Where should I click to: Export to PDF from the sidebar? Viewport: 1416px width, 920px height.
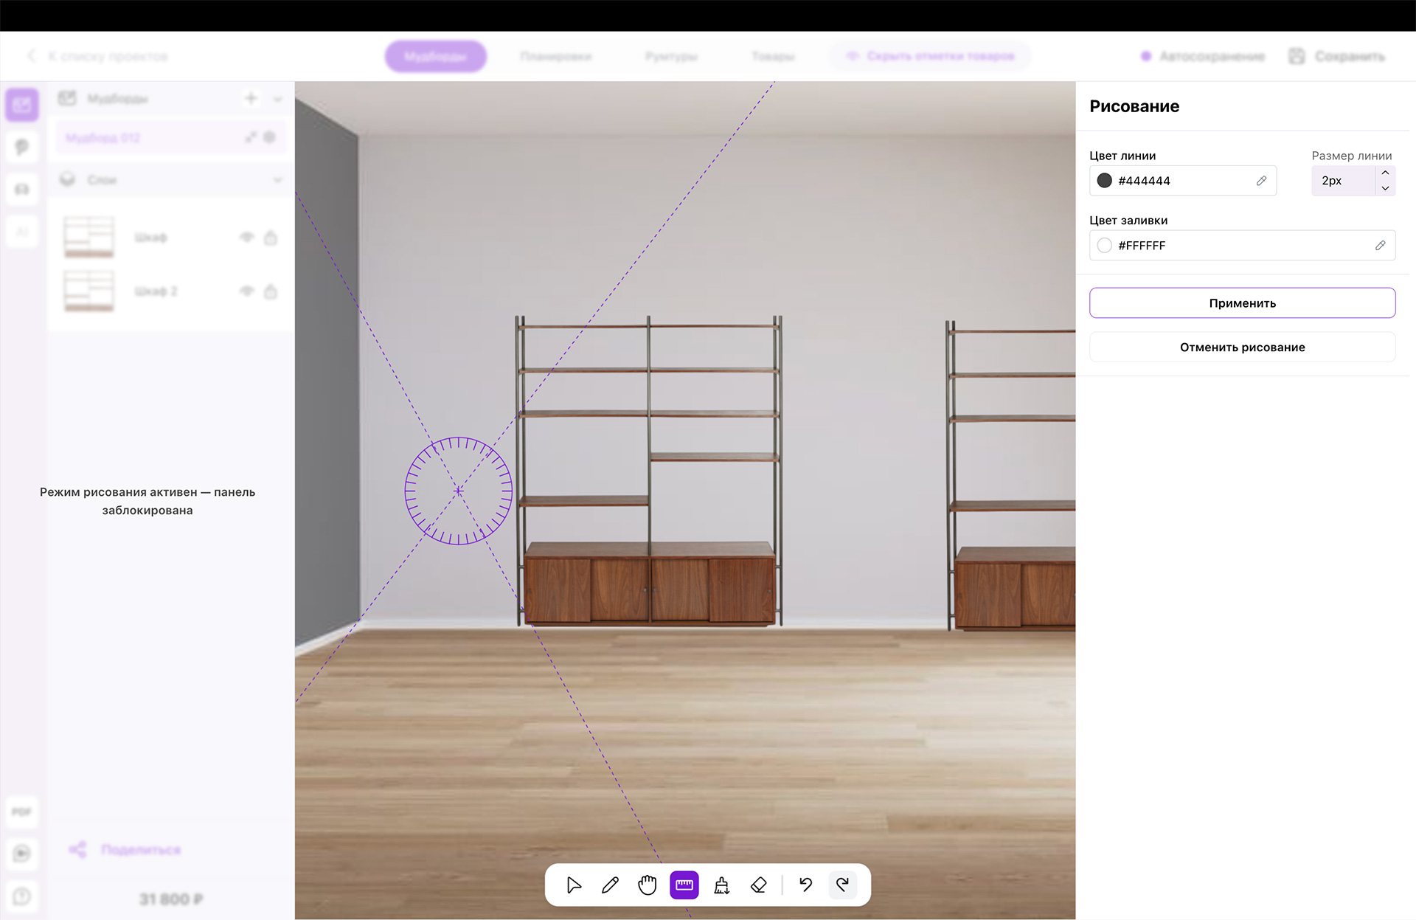point(22,812)
